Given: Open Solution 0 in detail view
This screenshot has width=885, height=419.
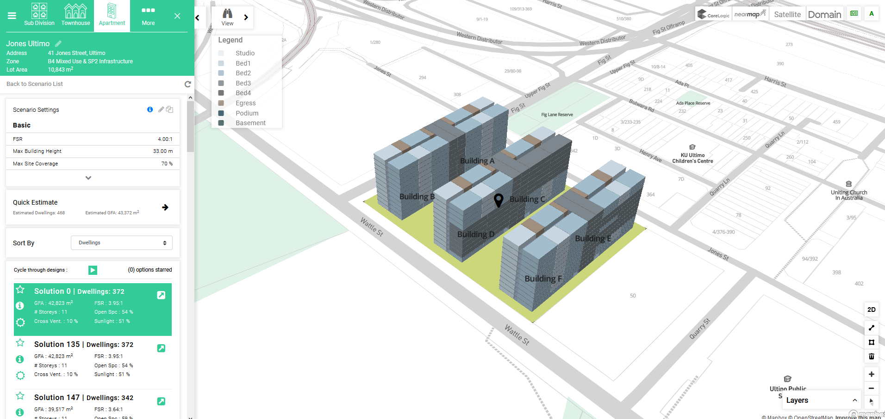Looking at the screenshot, I should tap(161, 295).
